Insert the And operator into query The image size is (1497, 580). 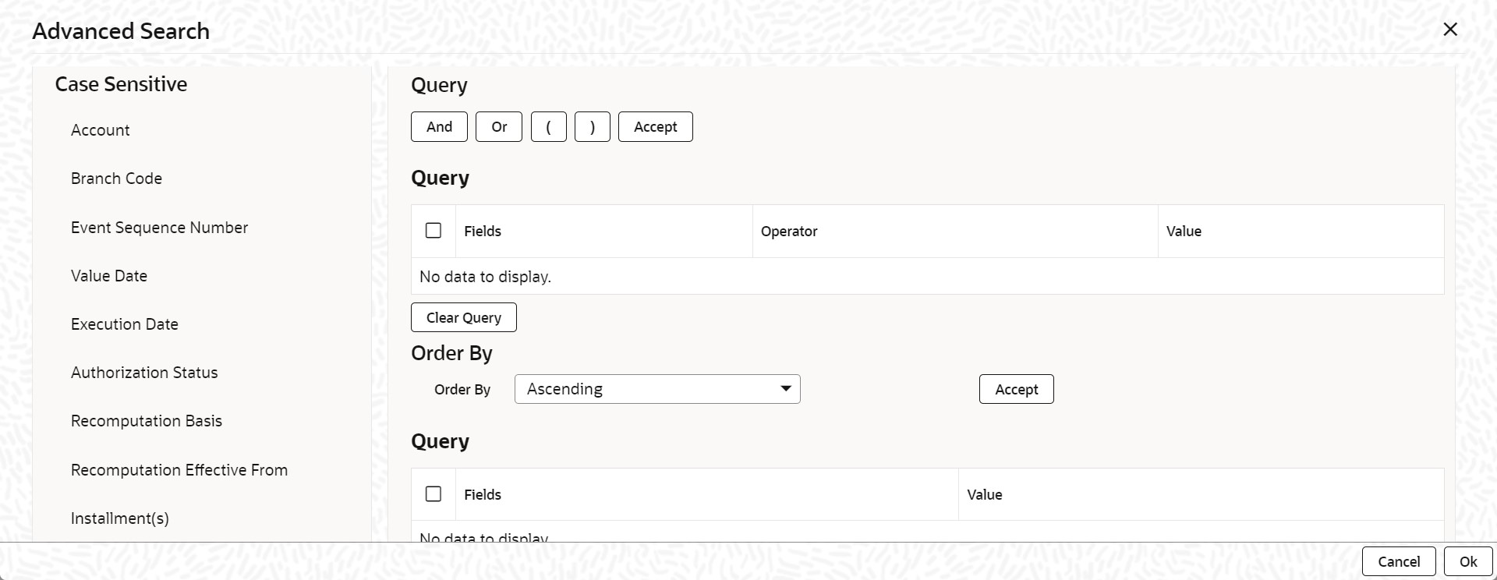tap(439, 127)
